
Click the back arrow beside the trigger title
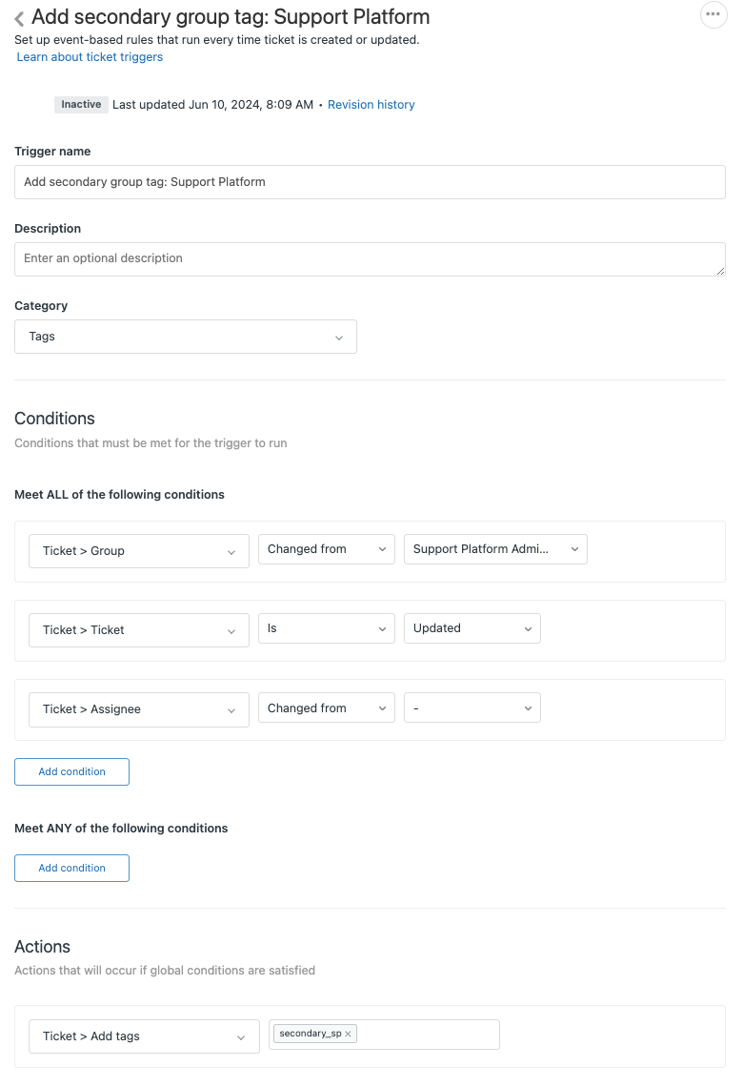[19, 18]
